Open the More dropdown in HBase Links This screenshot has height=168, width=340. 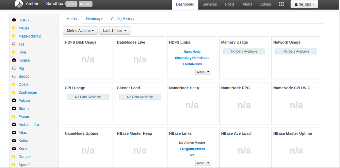203,163
